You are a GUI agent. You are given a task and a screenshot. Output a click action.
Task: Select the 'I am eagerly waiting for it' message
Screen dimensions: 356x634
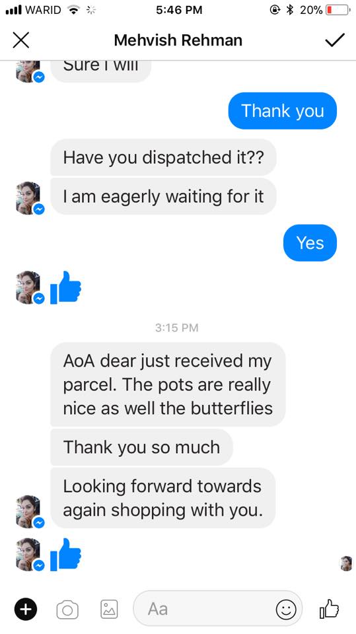point(163,197)
